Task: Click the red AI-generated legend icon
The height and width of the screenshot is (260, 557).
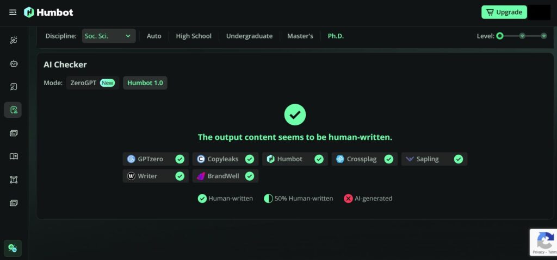Action: pos(348,199)
